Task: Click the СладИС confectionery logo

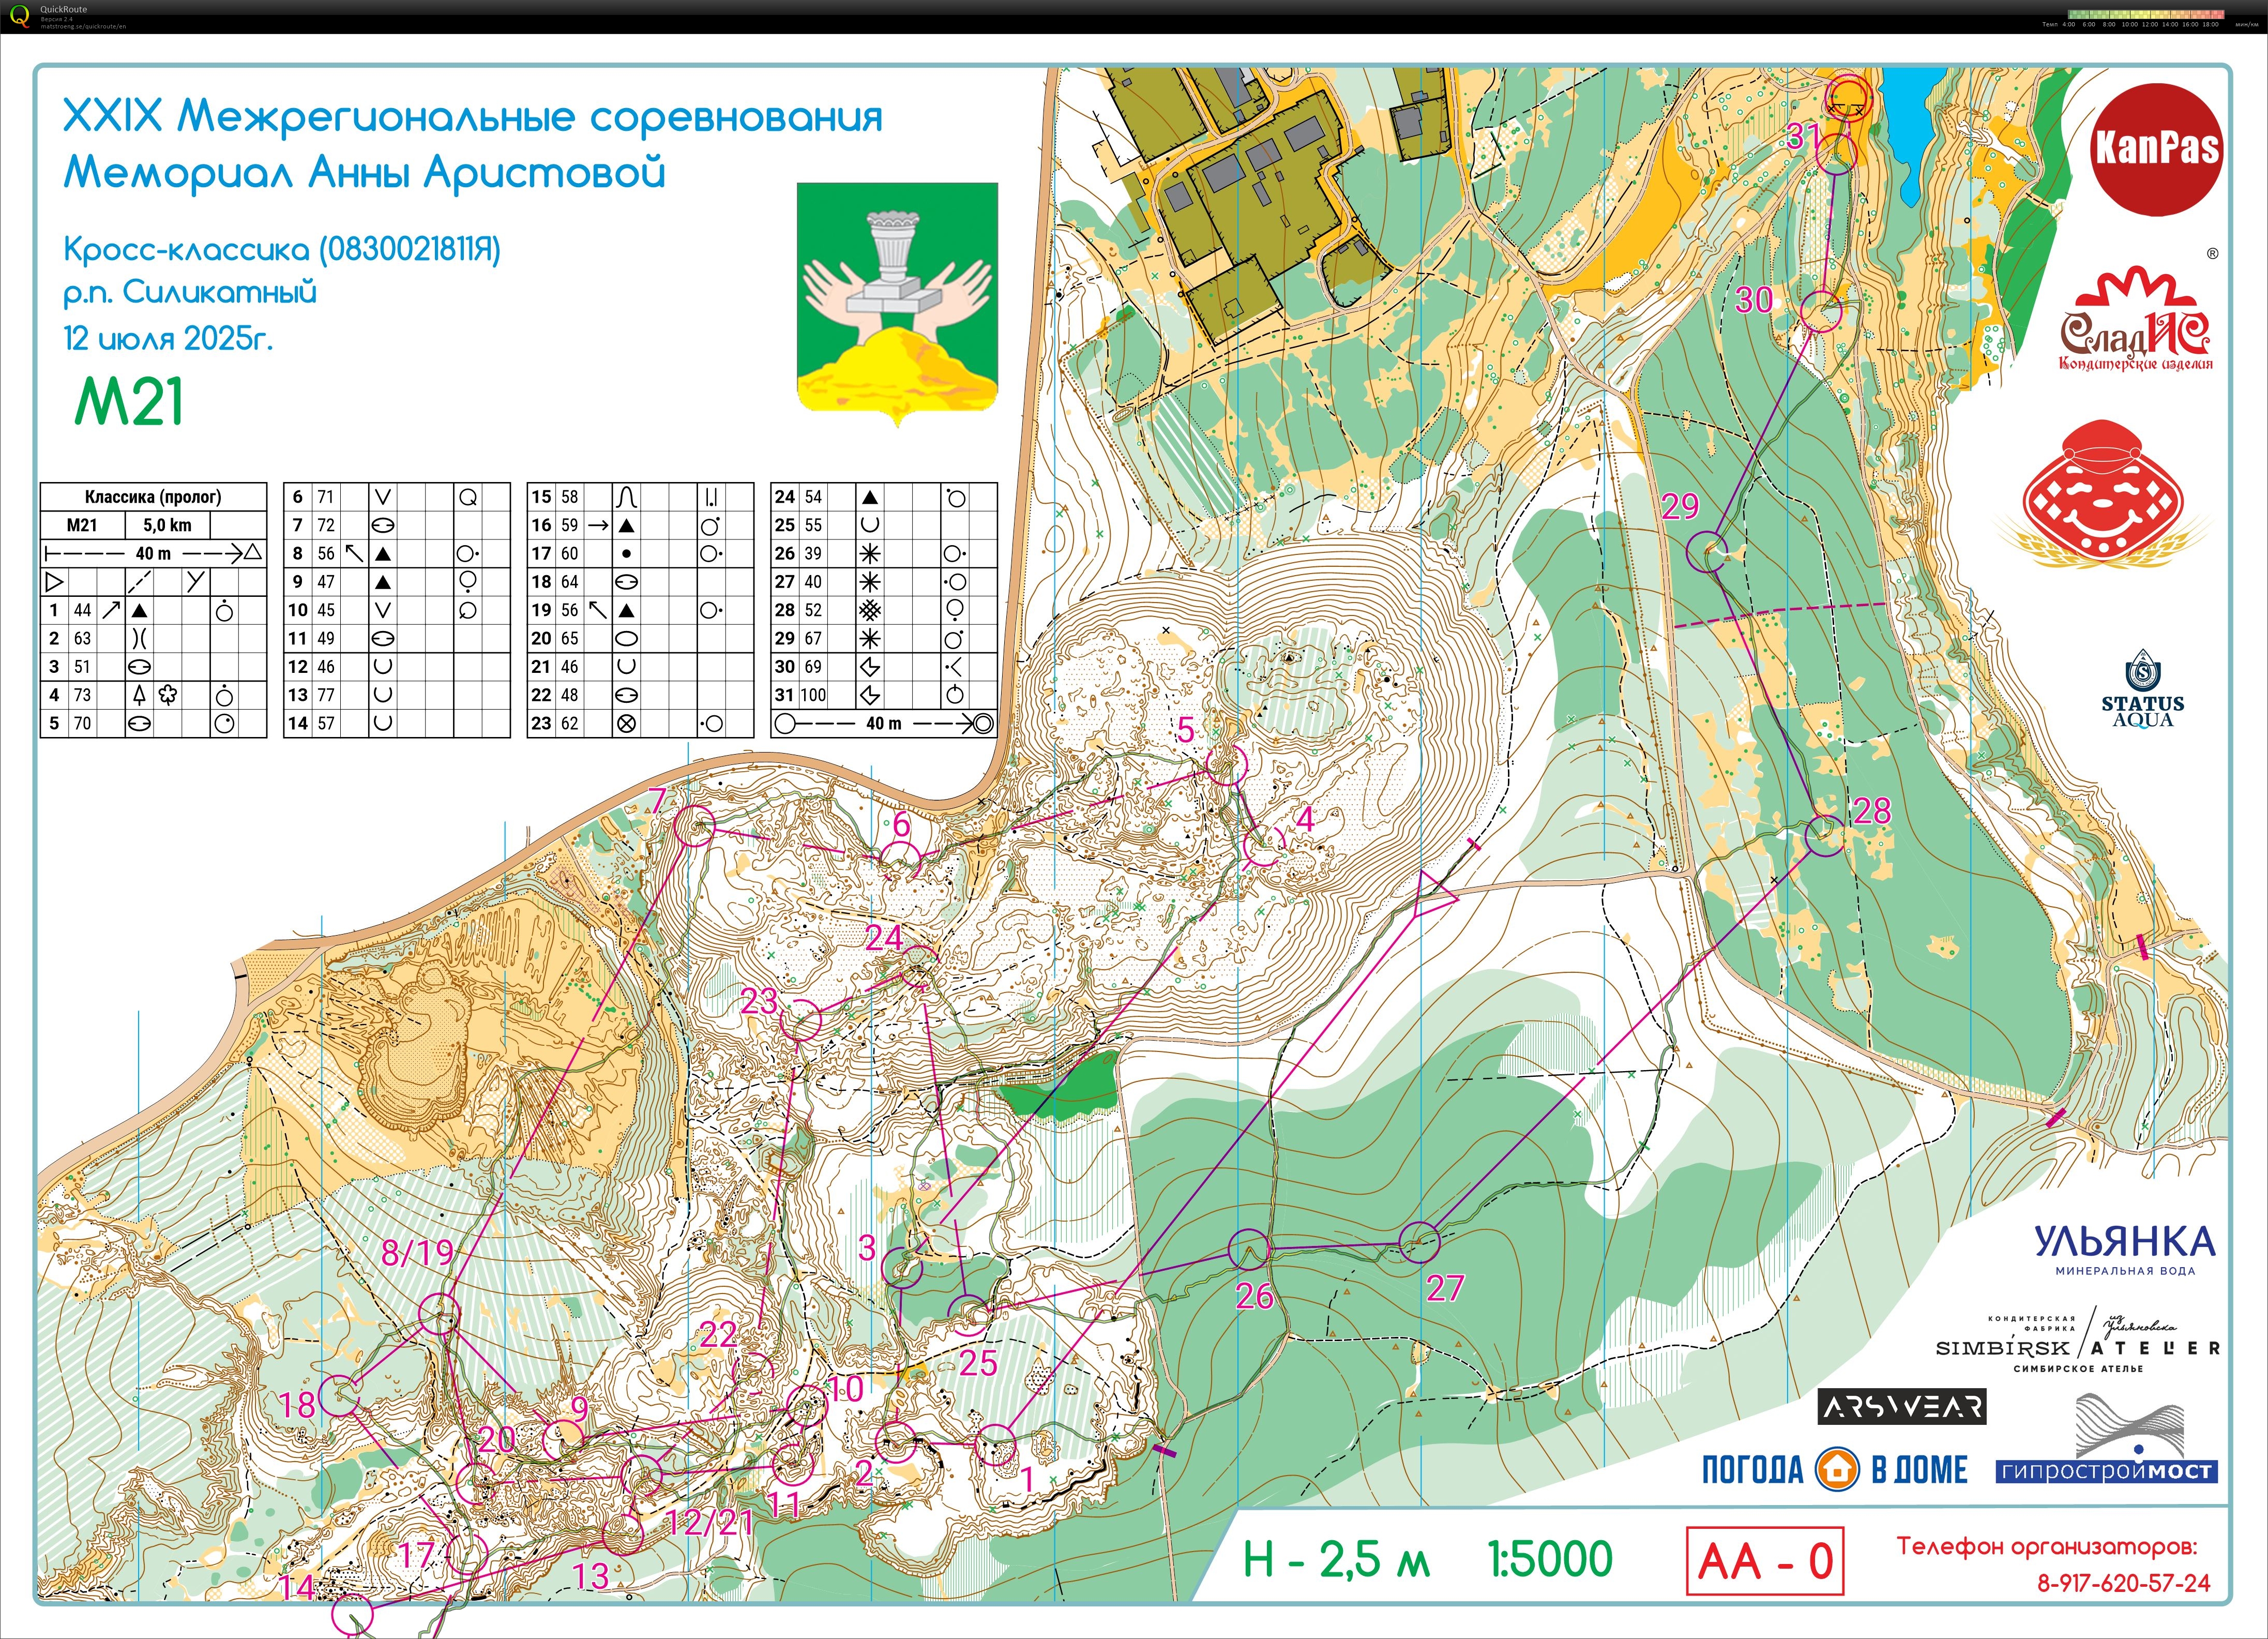Action: coord(2135,318)
